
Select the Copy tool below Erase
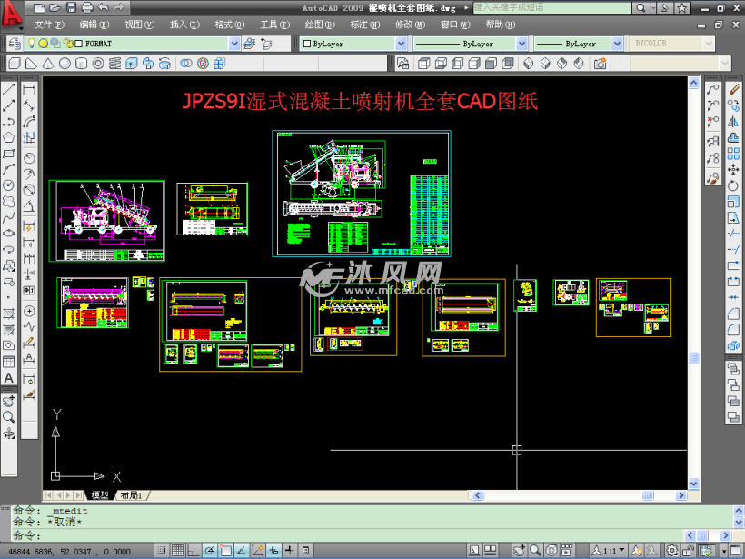733,105
